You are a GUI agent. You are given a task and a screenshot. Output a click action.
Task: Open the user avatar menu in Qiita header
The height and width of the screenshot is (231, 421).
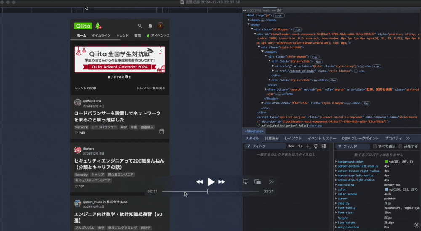pyautogui.click(x=160, y=26)
